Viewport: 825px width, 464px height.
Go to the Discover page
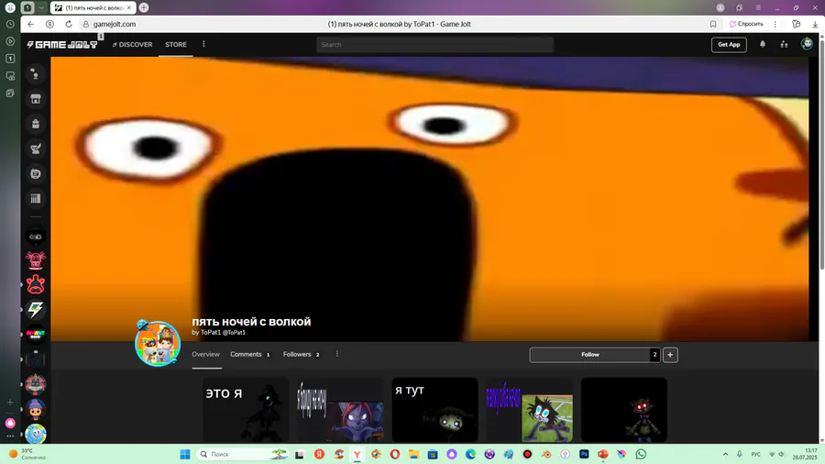pyautogui.click(x=132, y=45)
